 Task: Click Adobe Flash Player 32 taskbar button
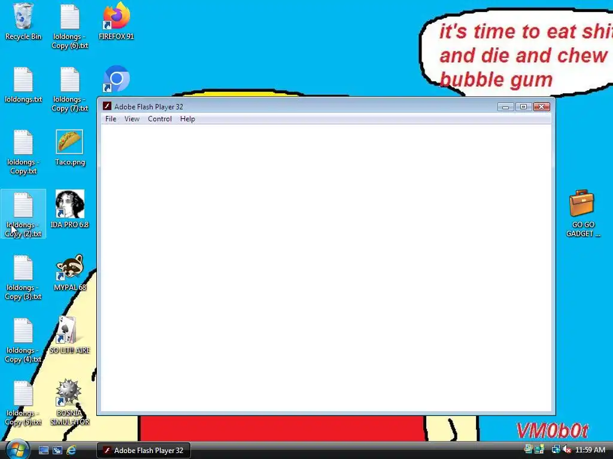144,451
